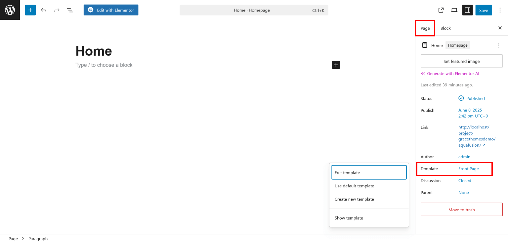Click the Set featured image button

click(x=461, y=61)
